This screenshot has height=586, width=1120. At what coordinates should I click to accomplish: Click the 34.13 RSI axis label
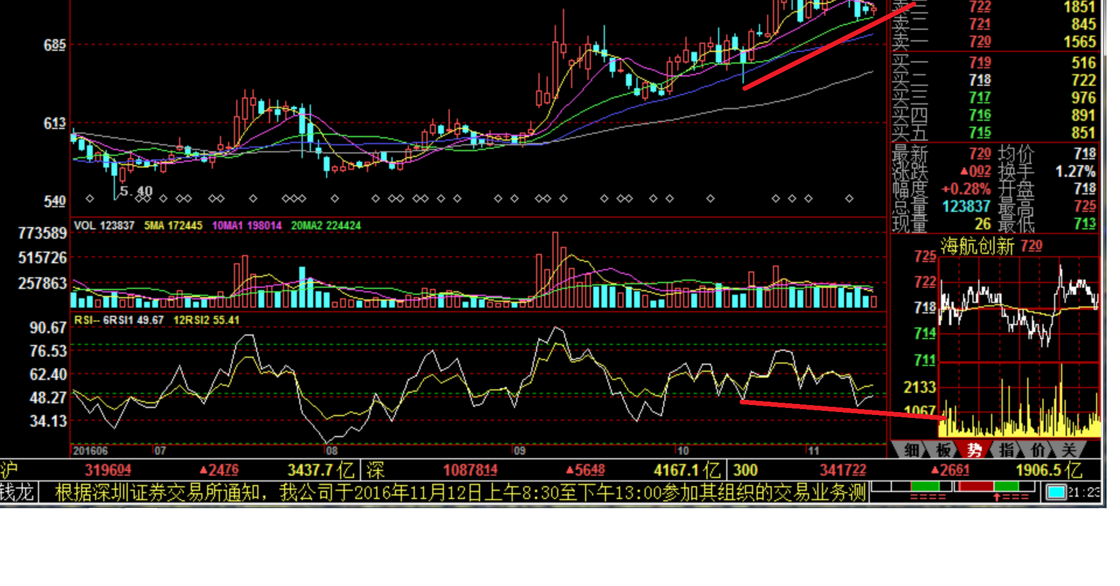(48, 421)
